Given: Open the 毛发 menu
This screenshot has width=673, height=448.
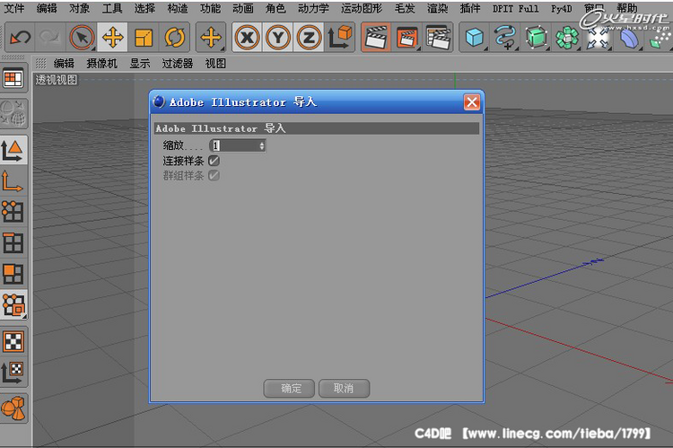Looking at the screenshot, I should (405, 8).
